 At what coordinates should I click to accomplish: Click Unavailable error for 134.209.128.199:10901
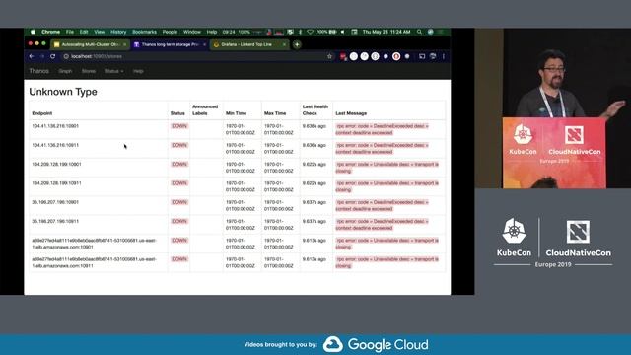pos(386,168)
